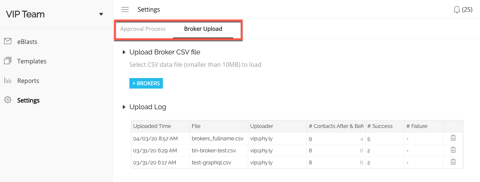Delete the tin-broker-test.csv upload entry
Image resolution: width=480 pixels, height=182 pixels.
[x=453, y=150]
